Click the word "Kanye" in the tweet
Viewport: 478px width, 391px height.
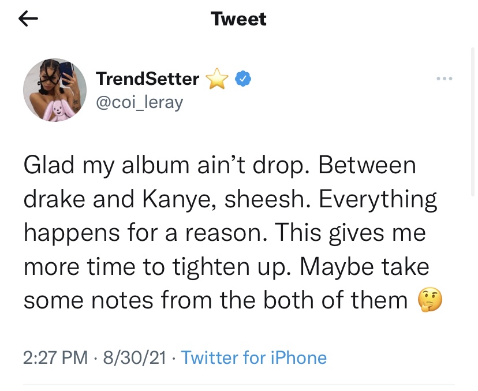179,199
